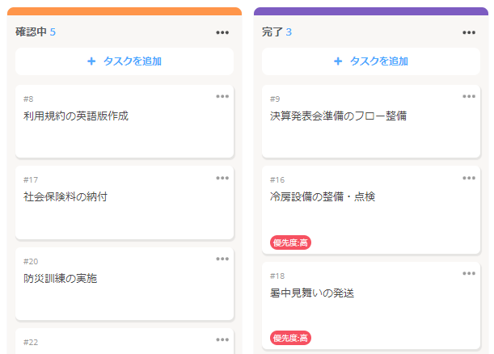Open the 暑中見舞いの発送 task card

click(x=371, y=306)
